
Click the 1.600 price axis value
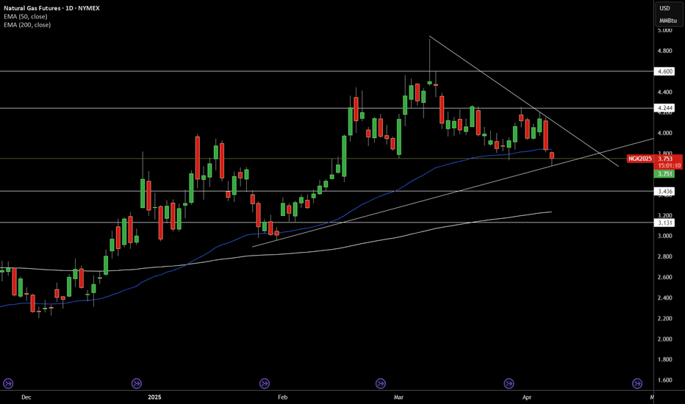[665, 380]
